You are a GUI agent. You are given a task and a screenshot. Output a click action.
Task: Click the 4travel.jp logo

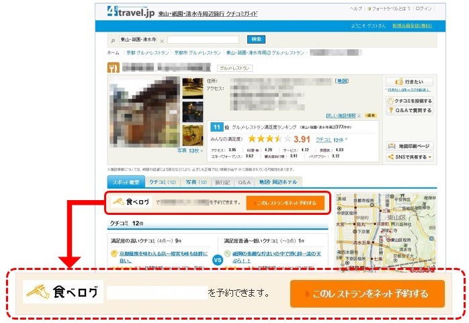coord(131,11)
